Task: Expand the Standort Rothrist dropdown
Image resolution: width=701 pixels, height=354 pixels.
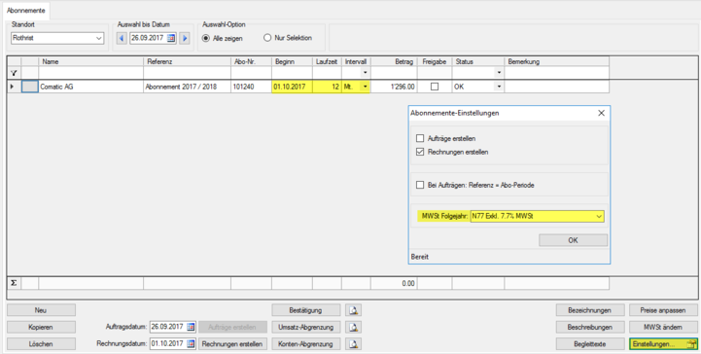Action: (x=99, y=39)
